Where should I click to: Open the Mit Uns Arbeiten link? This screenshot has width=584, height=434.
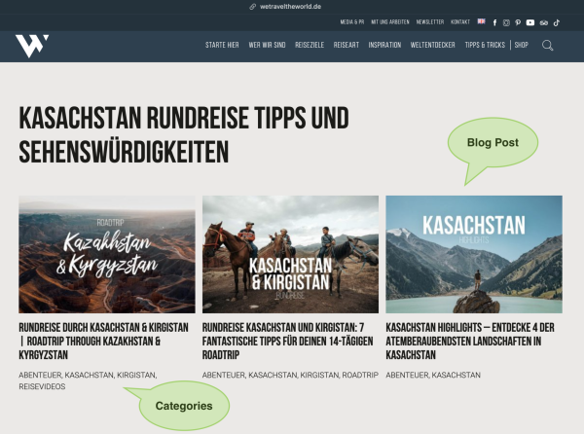click(390, 22)
